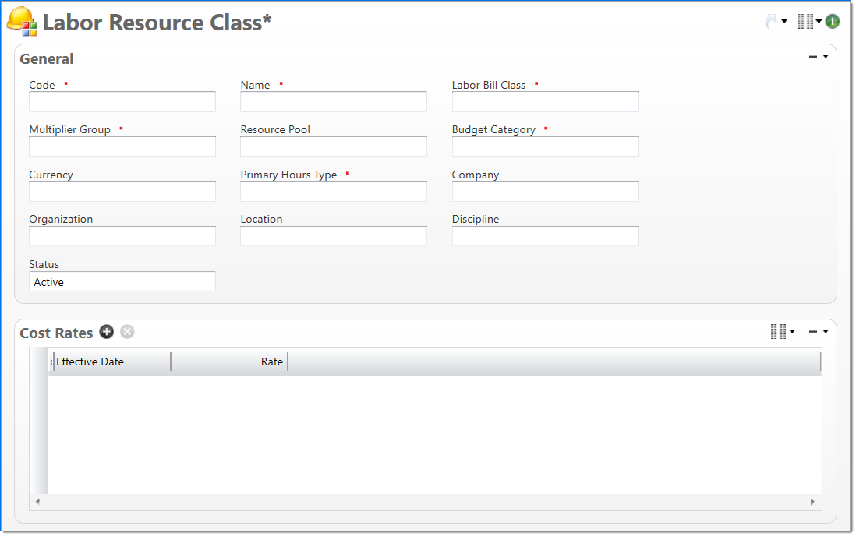Click the green info icon
This screenshot has width=856, height=536.
click(833, 22)
